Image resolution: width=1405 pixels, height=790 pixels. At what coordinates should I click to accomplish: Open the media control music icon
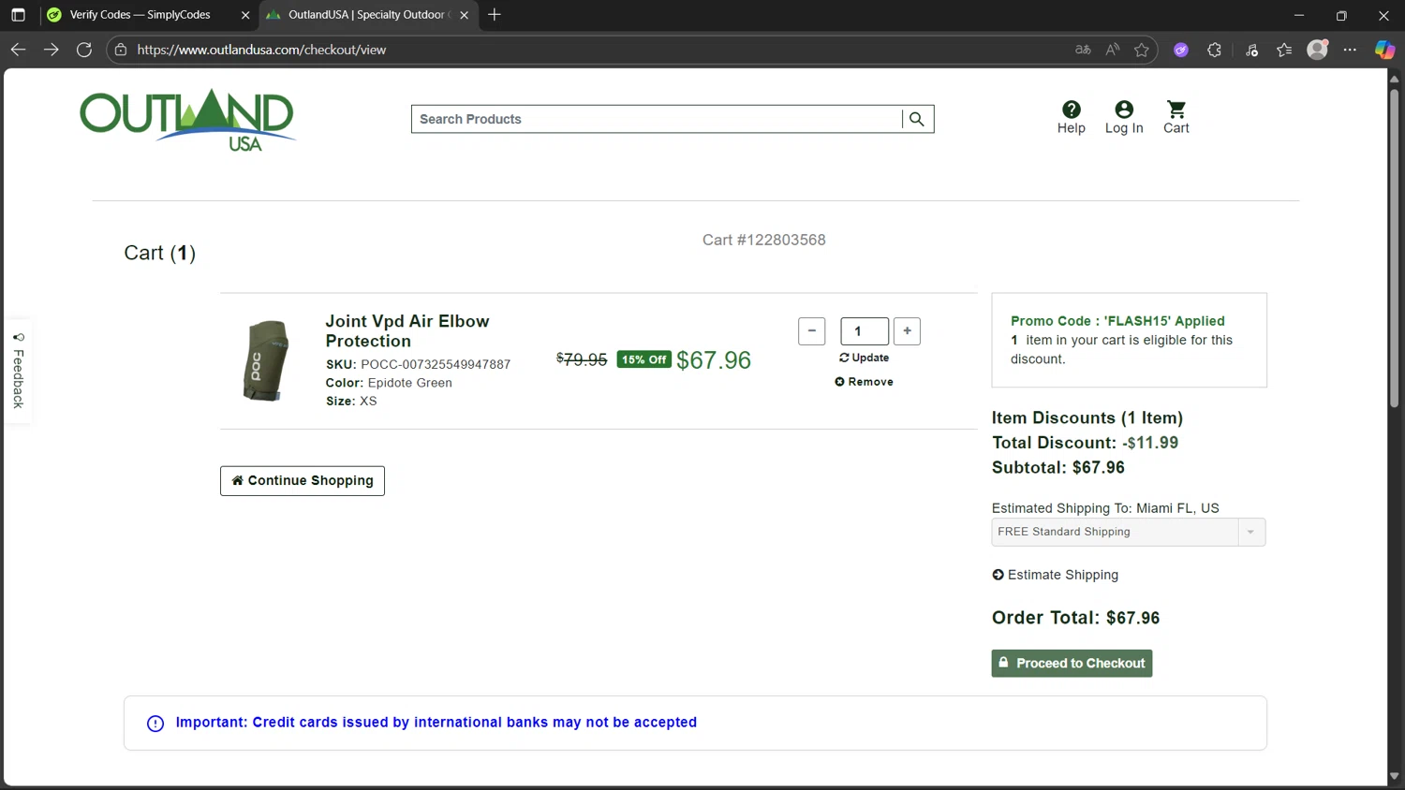click(x=1251, y=50)
